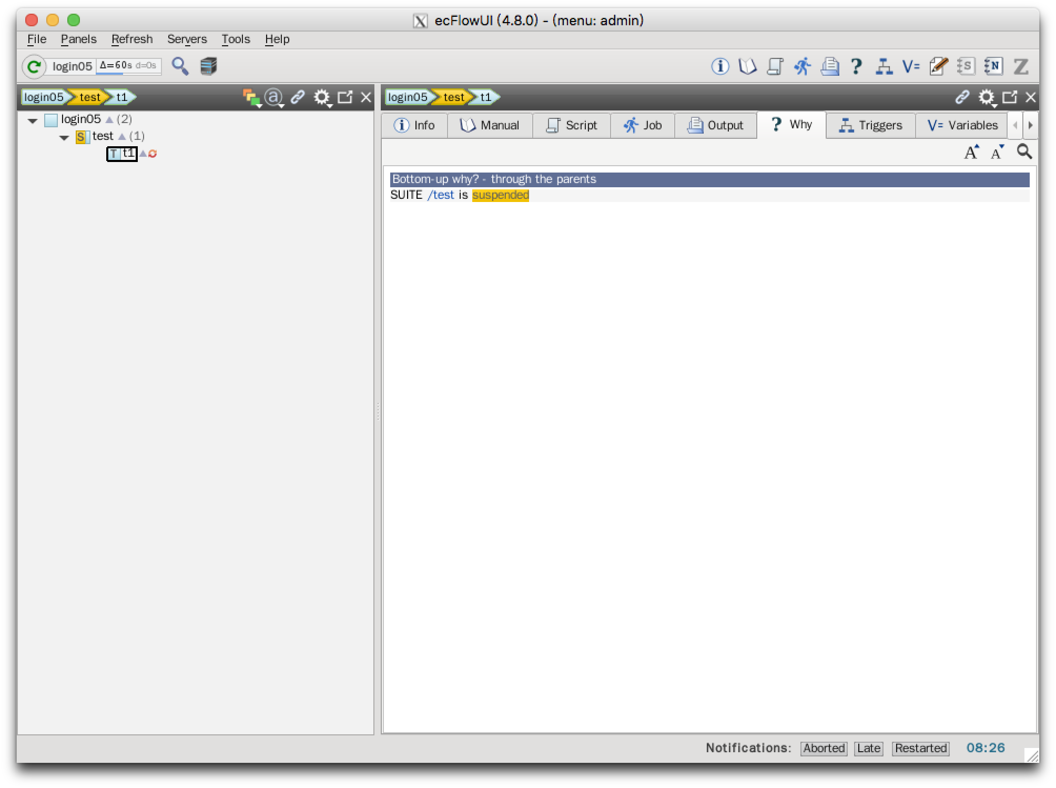Click the pencil Edit toolbar icon
This screenshot has width=1056, height=788.
click(x=938, y=66)
